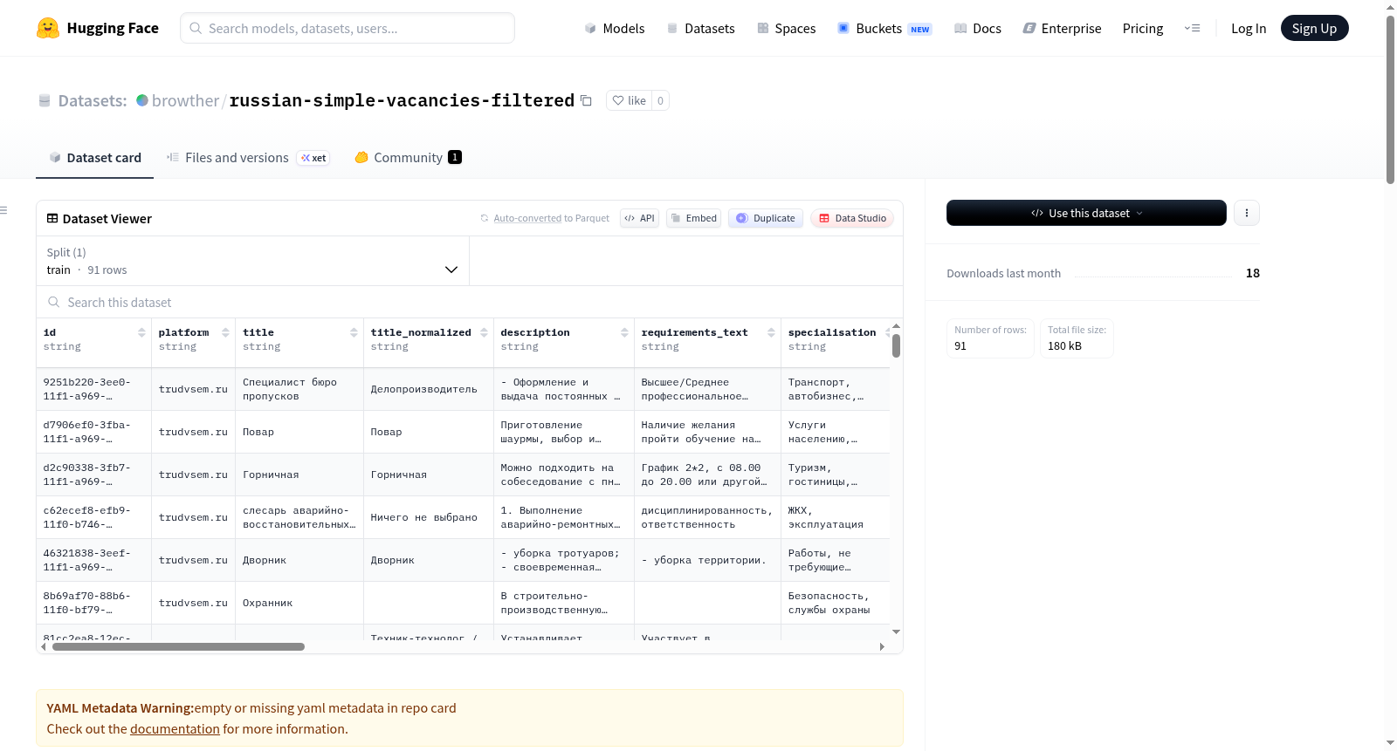Click the like count 0
Image resolution: width=1397 pixels, height=751 pixels.
click(x=660, y=100)
